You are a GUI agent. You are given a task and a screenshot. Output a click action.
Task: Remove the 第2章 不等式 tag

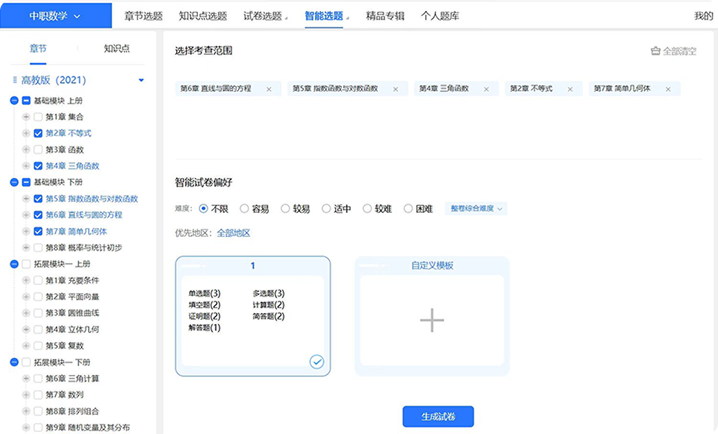(569, 89)
